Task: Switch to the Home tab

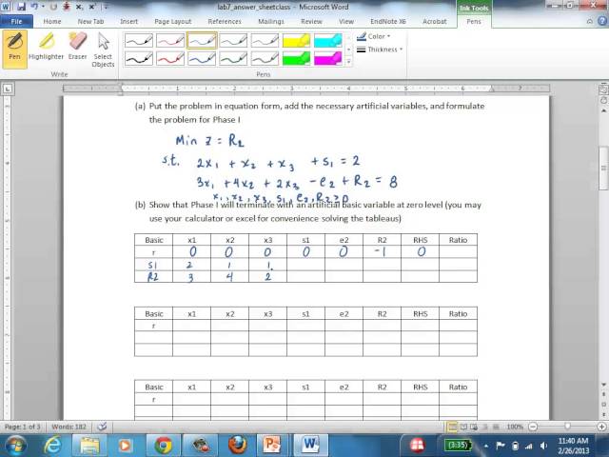Action: (52, 21)
